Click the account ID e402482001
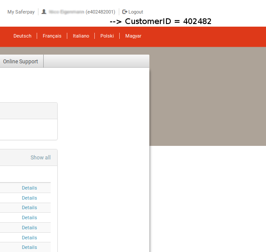Viewport: 266px width, 252px height. 100,12
